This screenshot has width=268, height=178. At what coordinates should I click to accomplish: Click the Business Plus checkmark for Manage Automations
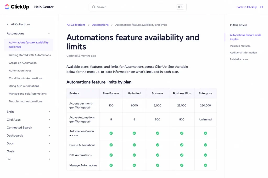pos(182,165)
